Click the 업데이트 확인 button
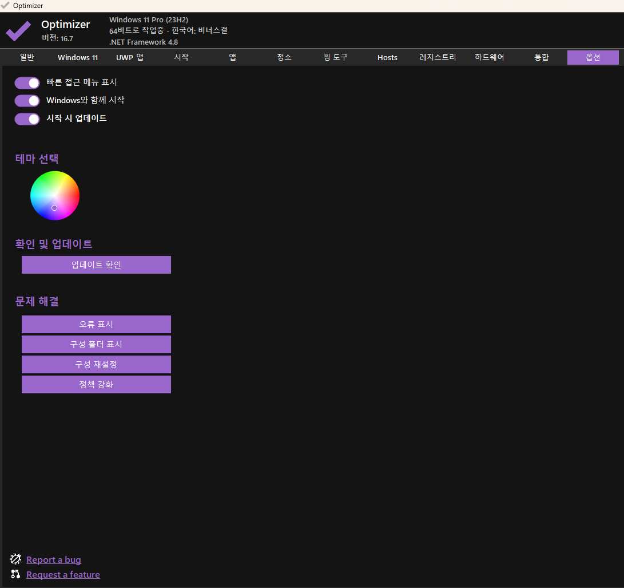 [96, 265]
